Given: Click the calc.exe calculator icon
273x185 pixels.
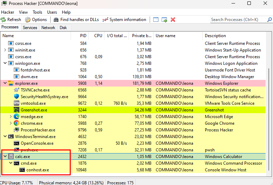Looking at the screenshot, I should (11, 157).
